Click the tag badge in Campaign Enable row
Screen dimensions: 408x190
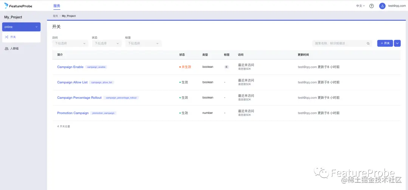tap(226, 67)
